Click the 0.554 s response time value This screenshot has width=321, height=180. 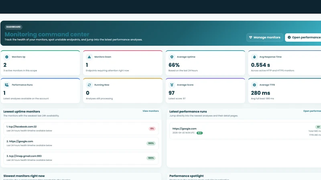point(260,65)
